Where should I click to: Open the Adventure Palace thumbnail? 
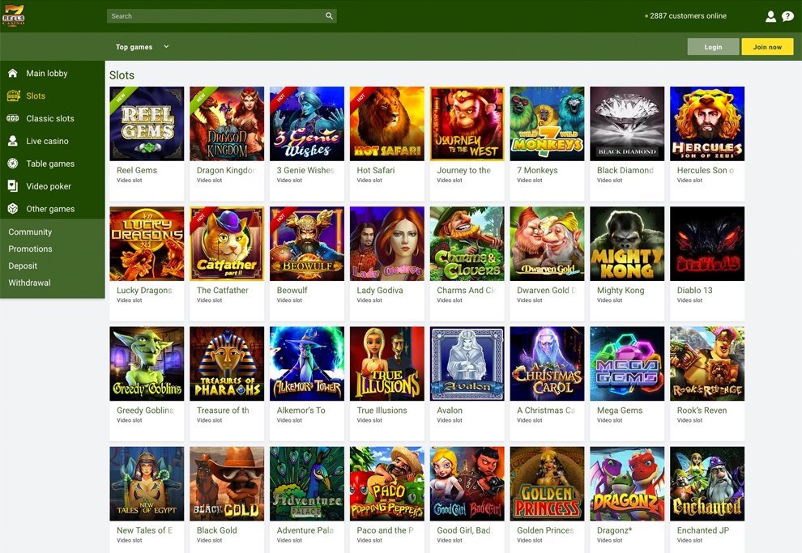click(307, 484)
